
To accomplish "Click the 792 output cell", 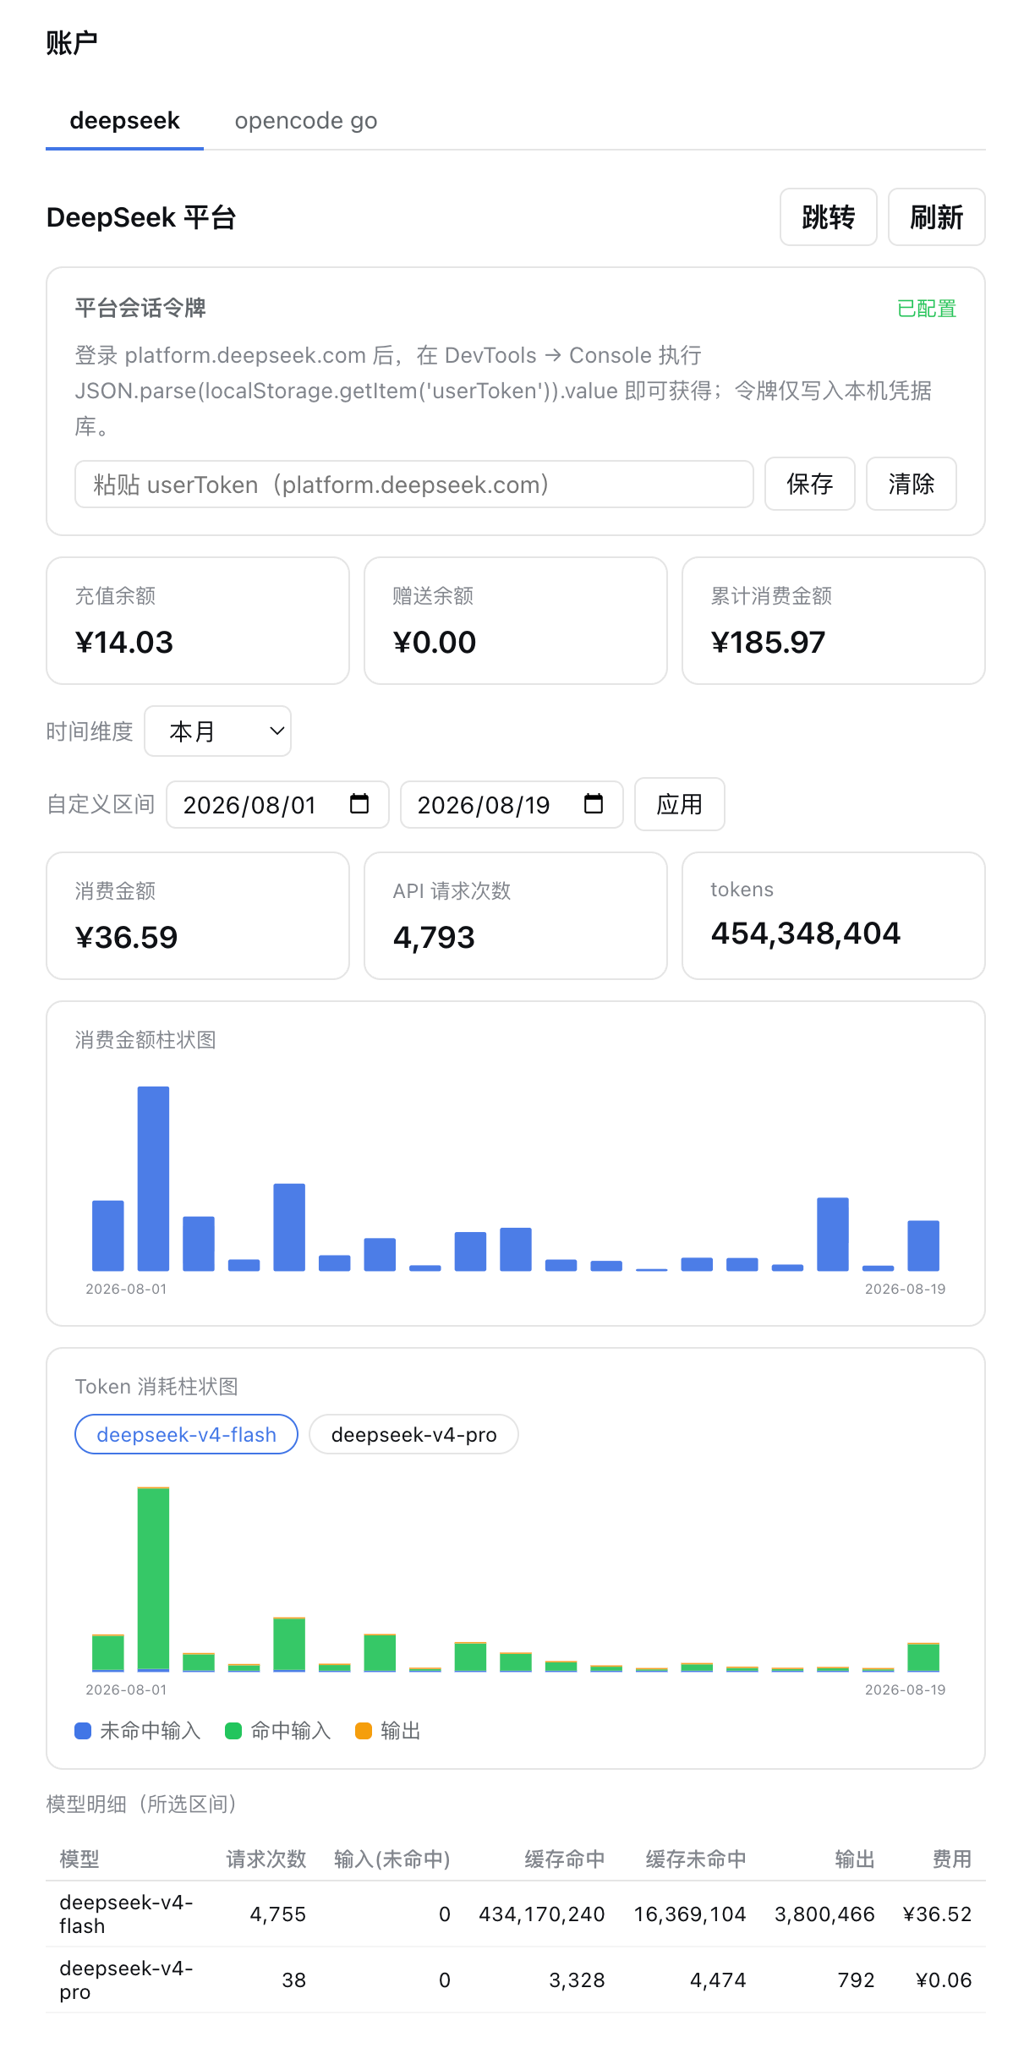I will tap(856, 1980).
